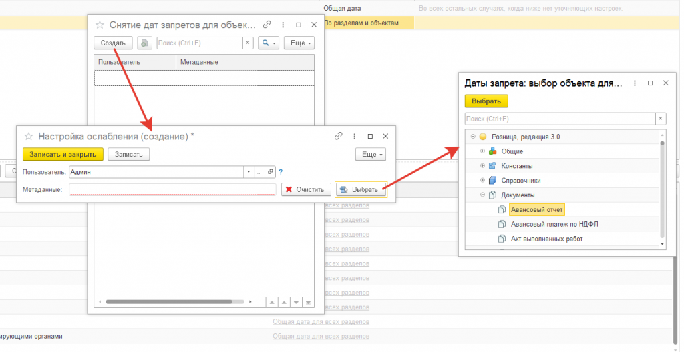This screenshot has width=684, height=352.
Task: Click the list's horizontal scrollbar thumb
Action: (x=169, y=301)
